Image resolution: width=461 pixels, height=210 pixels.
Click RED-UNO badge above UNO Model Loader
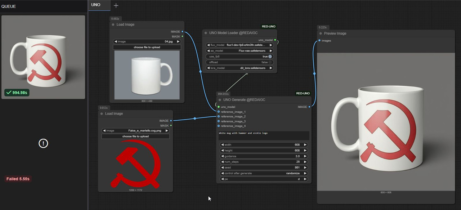[269, 26]
